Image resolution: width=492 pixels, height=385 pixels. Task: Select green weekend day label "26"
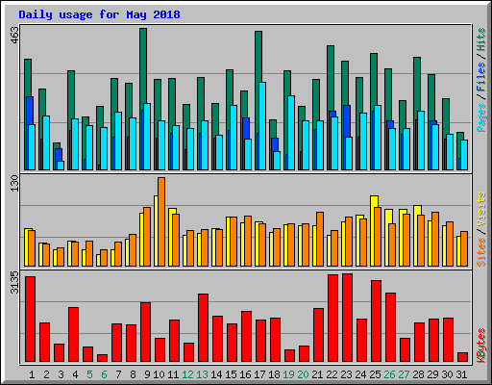point(389,374)
